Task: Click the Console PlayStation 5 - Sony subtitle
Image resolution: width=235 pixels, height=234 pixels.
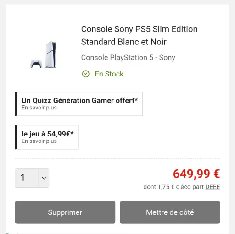Action: click(x=128, y=58)
